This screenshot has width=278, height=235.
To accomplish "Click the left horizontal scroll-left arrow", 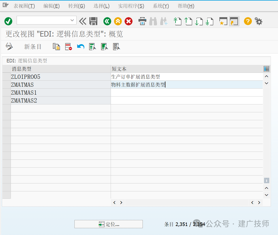I will [x=114, y=203].
